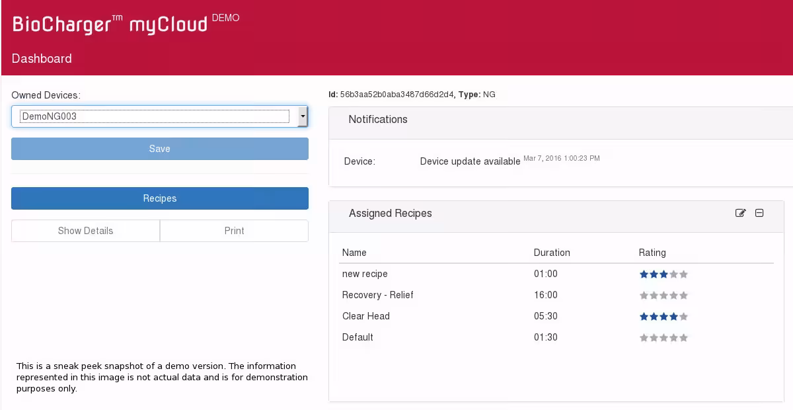
Task: Click the Assigned Recipes header title
Action: pyautogui.click(x=391, y=214)
